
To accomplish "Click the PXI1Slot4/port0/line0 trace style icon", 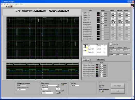I will coord(97,65).
